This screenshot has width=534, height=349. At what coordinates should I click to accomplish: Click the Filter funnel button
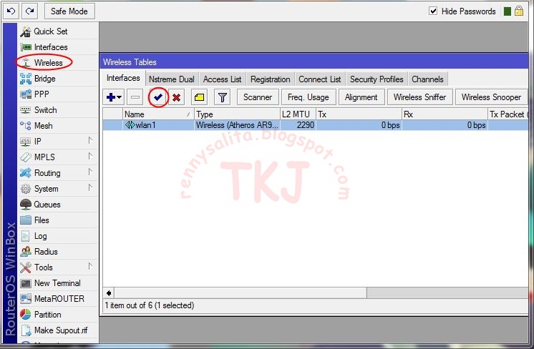tap(223, 97)
